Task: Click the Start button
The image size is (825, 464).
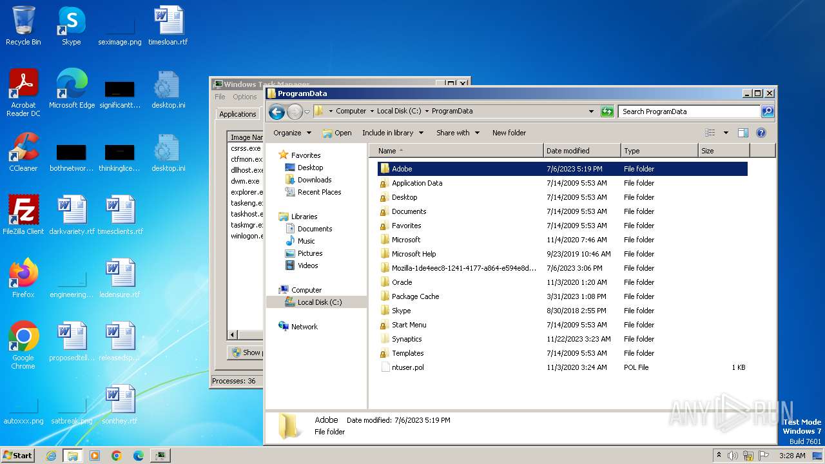Action: click(x=18, y=455)
